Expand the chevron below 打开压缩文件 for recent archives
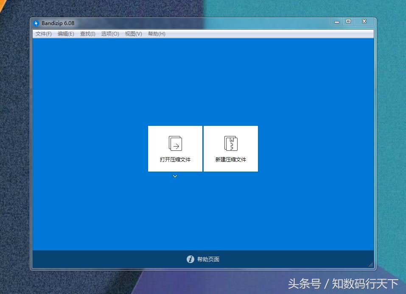Image resolution: width=406 pixels, height=294 pixels. [175, 176]
